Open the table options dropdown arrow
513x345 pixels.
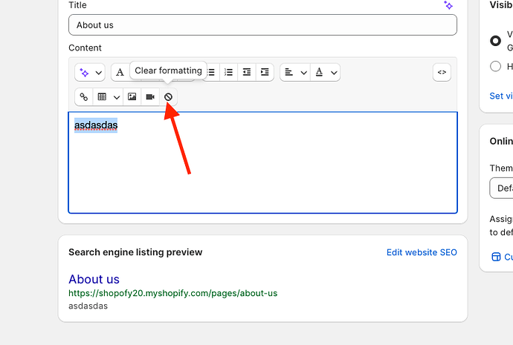117,97
